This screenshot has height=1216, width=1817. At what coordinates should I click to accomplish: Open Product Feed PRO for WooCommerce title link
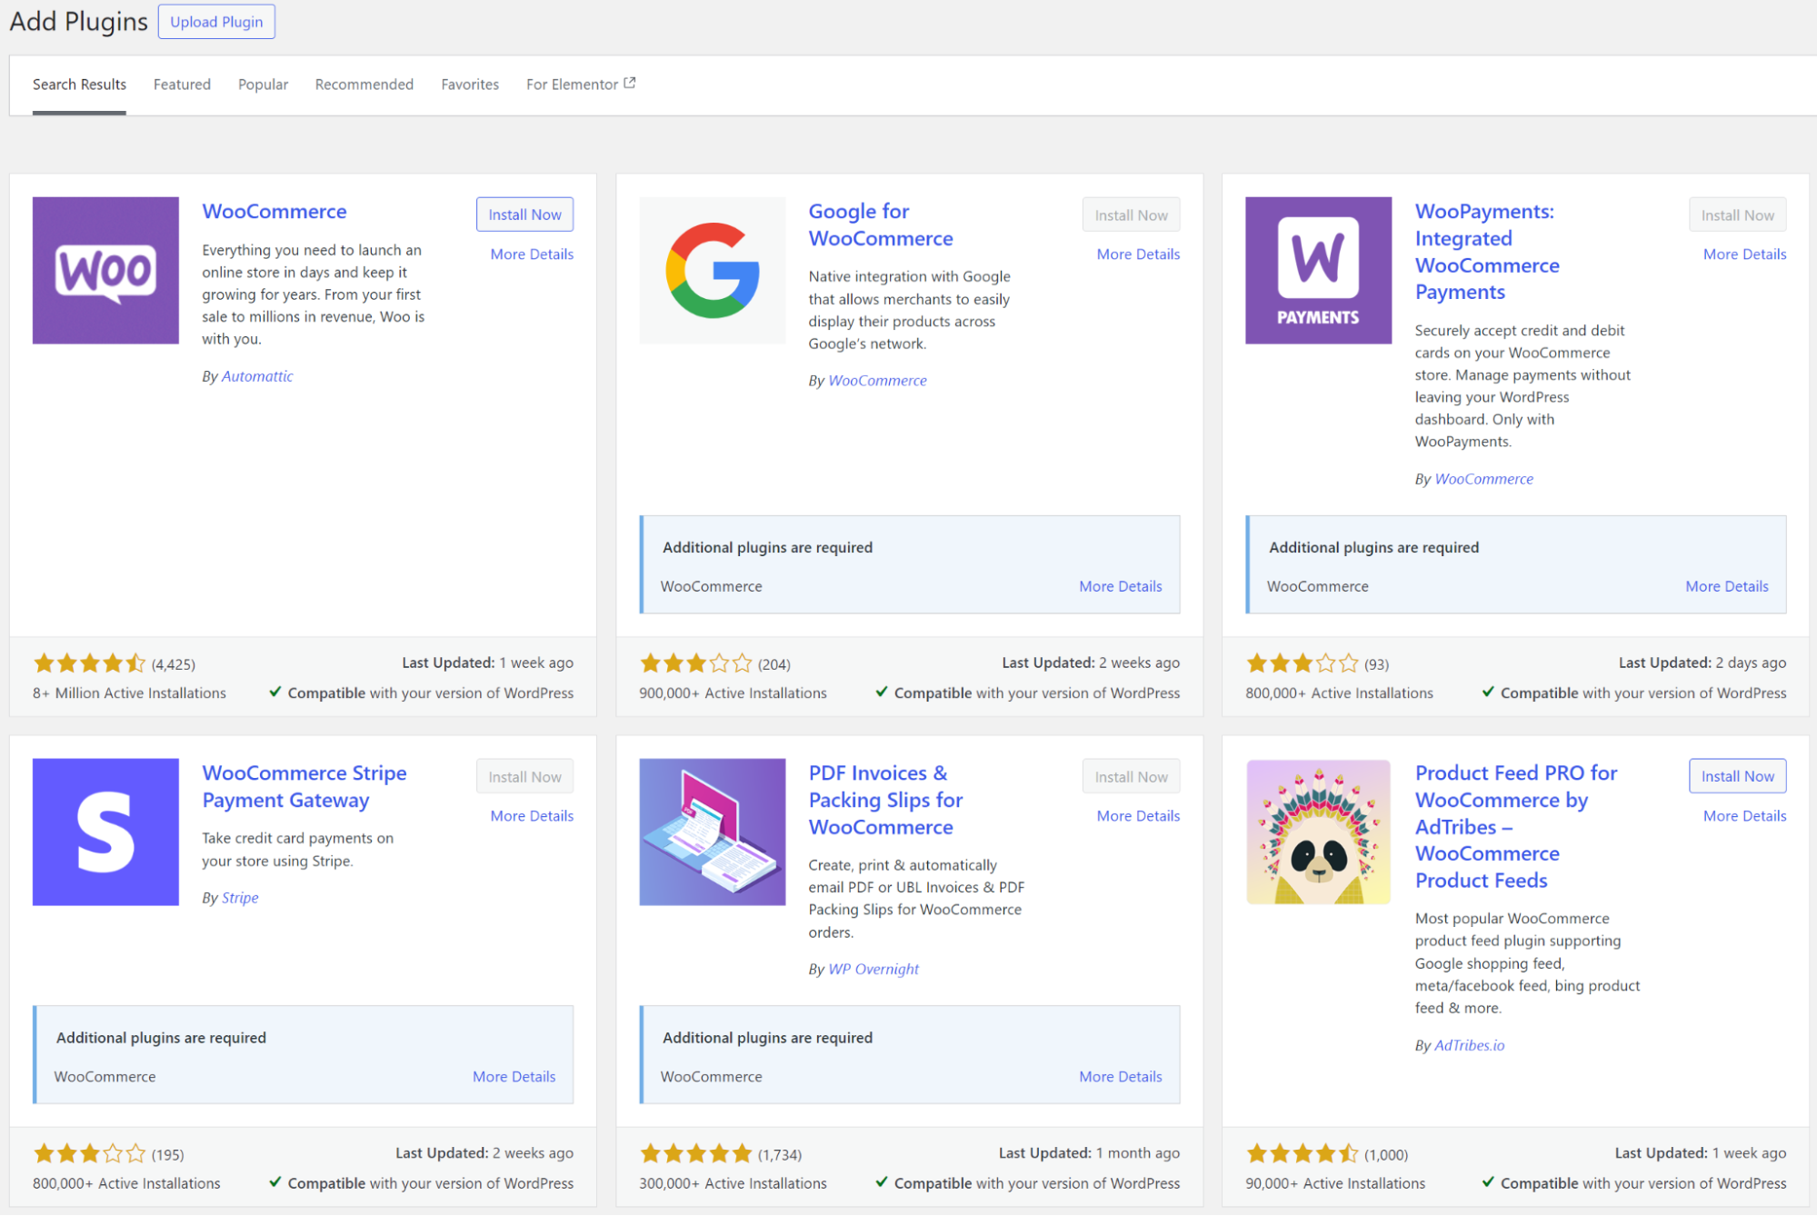click(x=1516, y=826)
